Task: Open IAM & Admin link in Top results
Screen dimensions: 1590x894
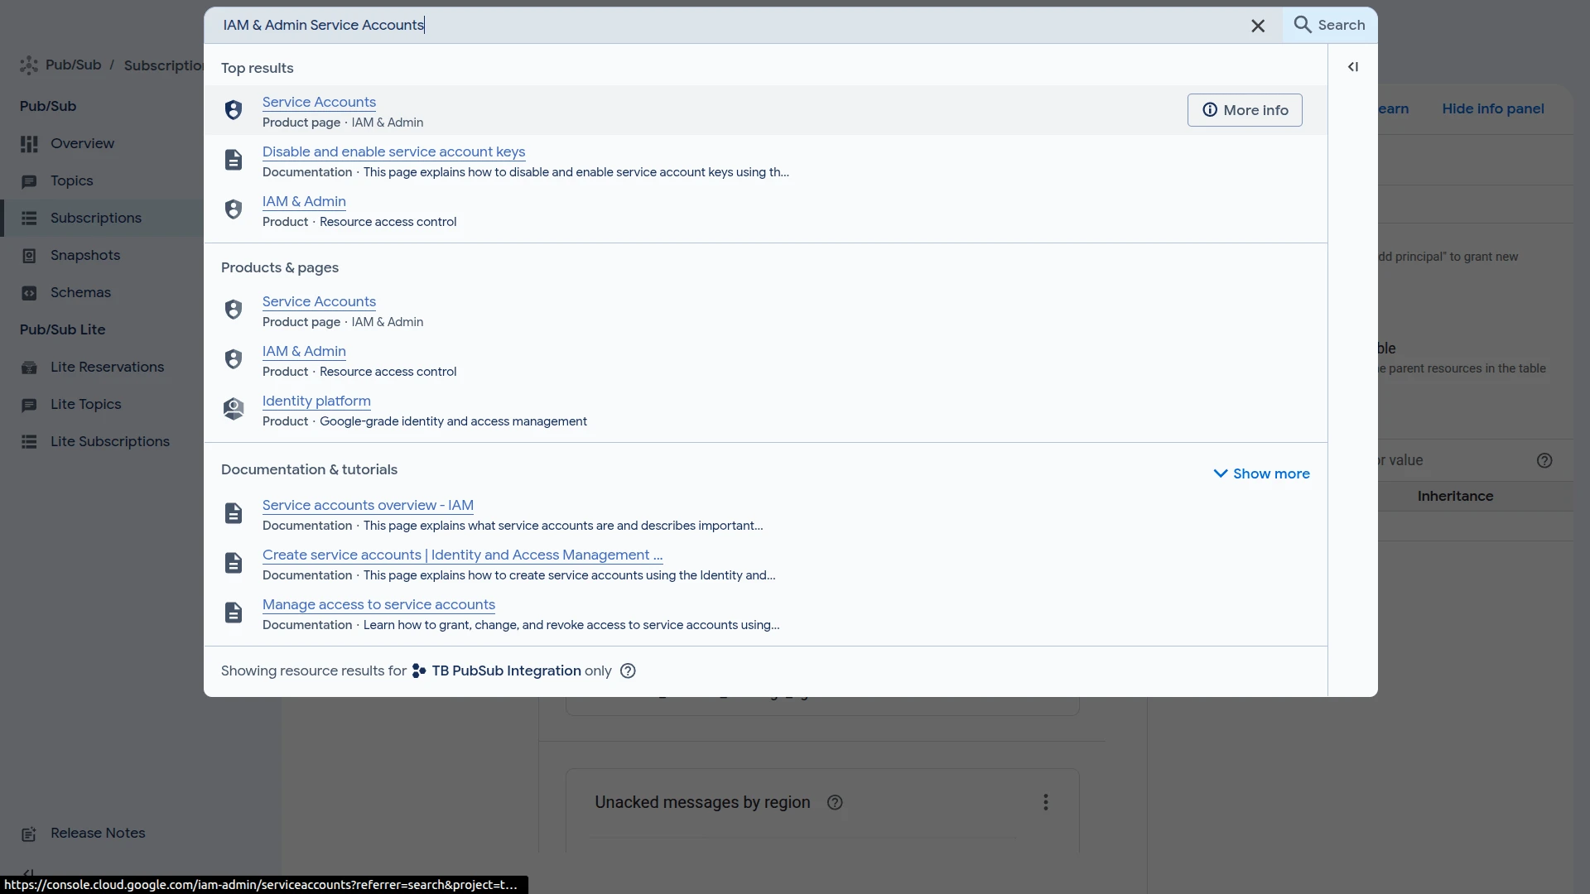Action: (x=304, y=201)
